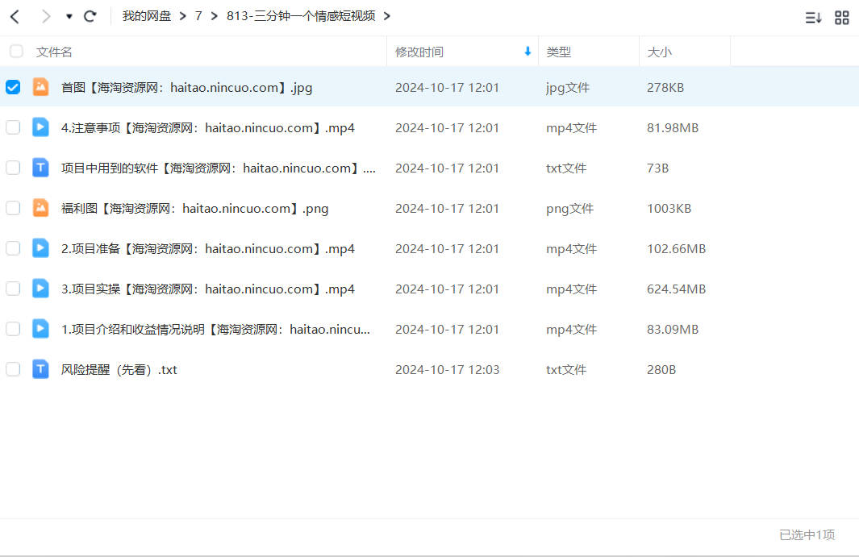859x557 pixels.
Task: Click size value 102.66MB
Action: click(x=676, y=248)
